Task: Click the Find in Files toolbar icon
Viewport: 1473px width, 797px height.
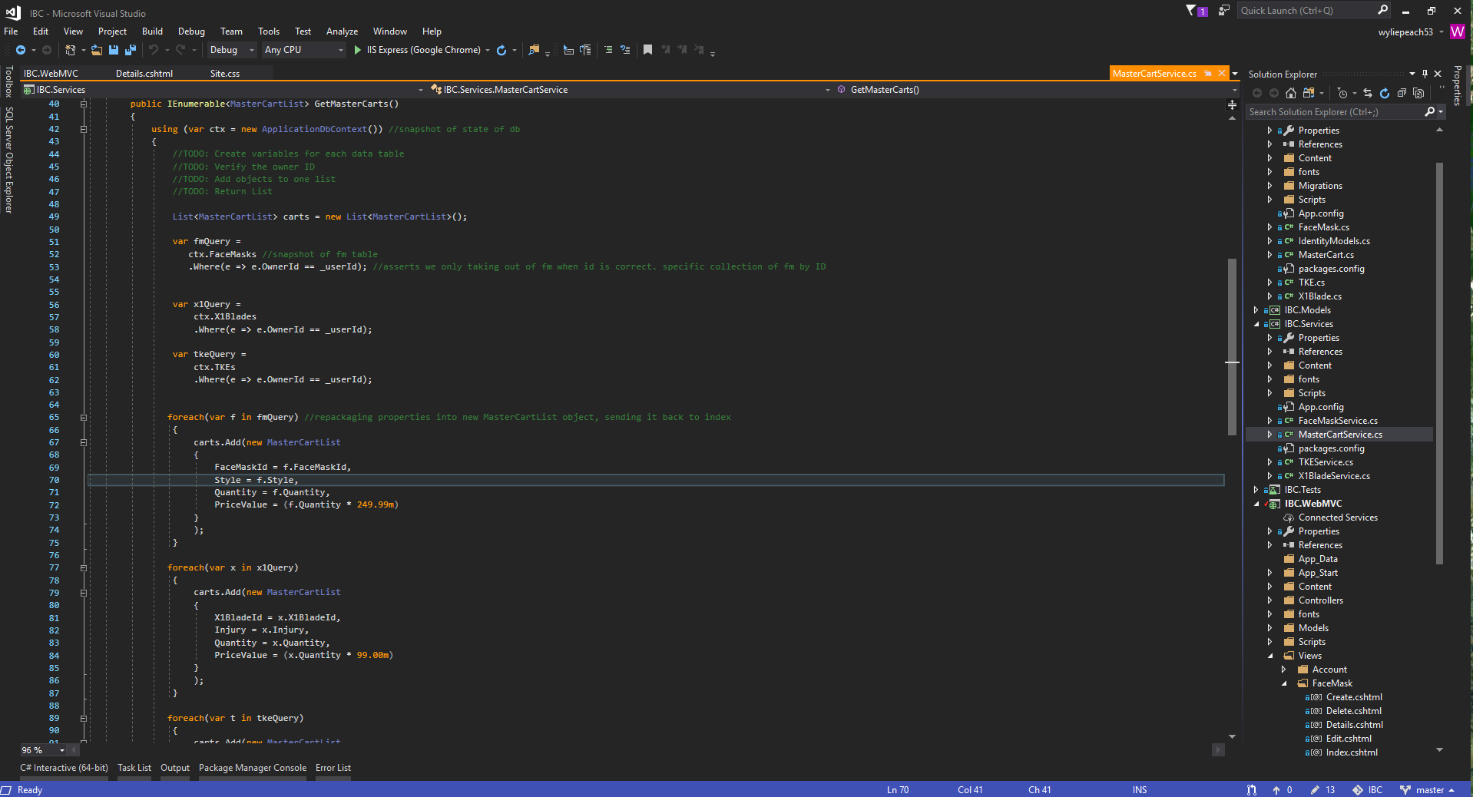Action: tap(534, 50)
